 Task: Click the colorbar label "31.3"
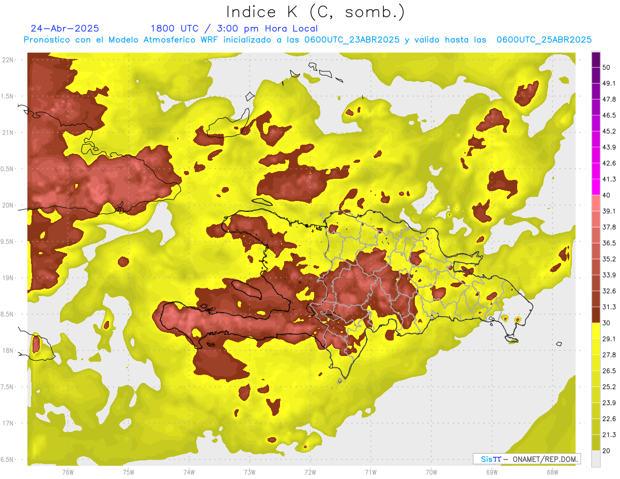coord(609,307)
